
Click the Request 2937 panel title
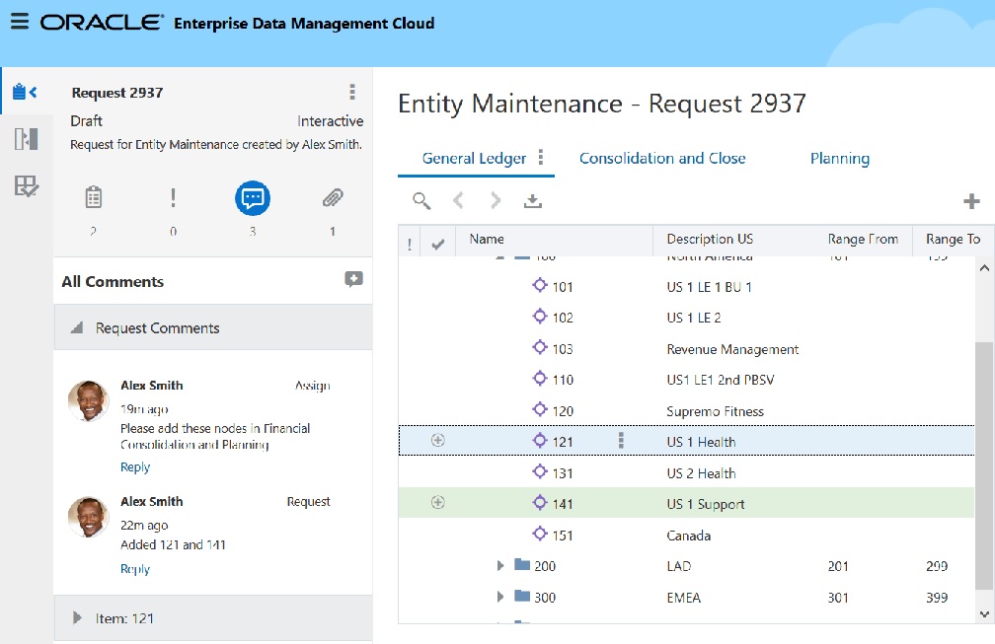coord(117,93)
